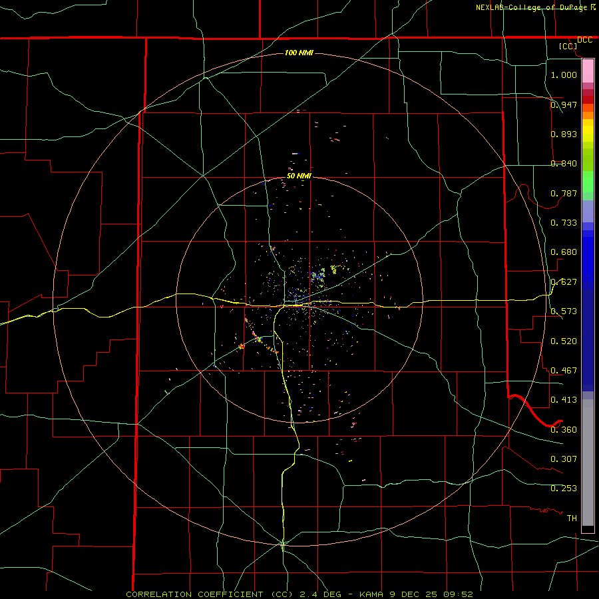Viewport: 599px width, 599px height.
Task: Click the 0.733 legend value
Action: [x=564, y=223]
